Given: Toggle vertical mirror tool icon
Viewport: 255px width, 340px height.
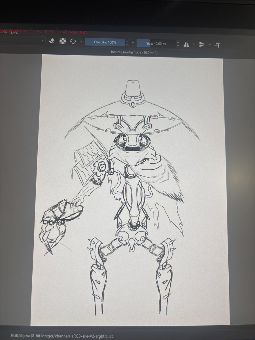Looking at the screenshot, I should point(202,44).
